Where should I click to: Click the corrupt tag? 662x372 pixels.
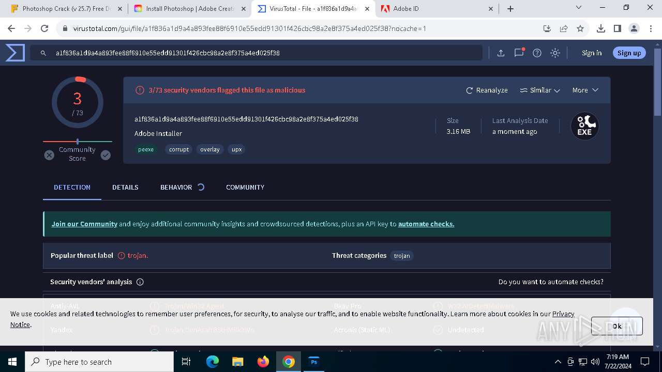point(179,149)
